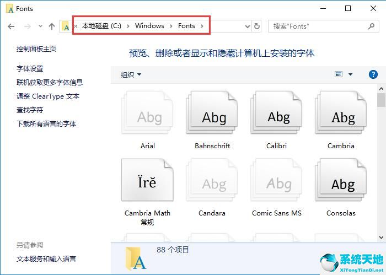Expand chevron after Windows breadcrumb
The image size is (386, 275).
(x=171, y=26)
